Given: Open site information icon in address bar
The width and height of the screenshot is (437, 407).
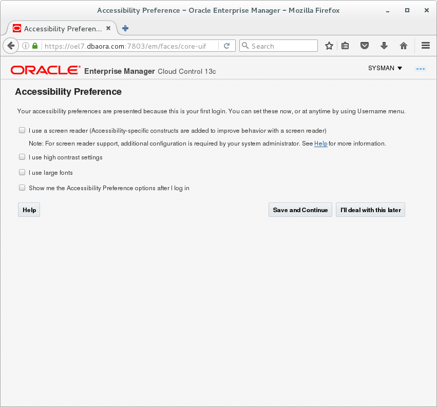Looking at the screenshot, I should click(26, 46).
